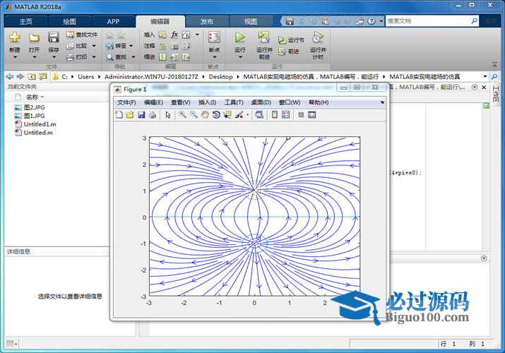This screenshot has width=505, height=353.
Task: Switch to the 主页 ribbon tab
Action: (25, 22)
